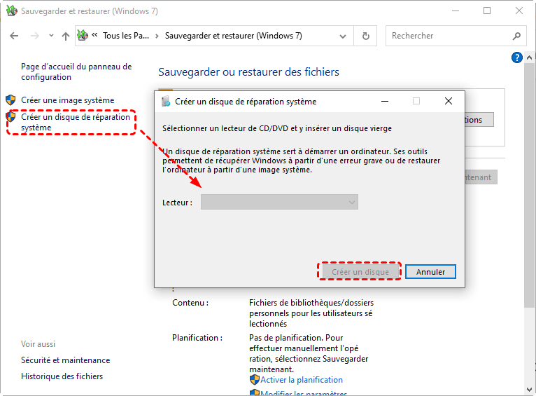Click the search magnifier icon
Screen dimensions: 536x396
[516, 36]
